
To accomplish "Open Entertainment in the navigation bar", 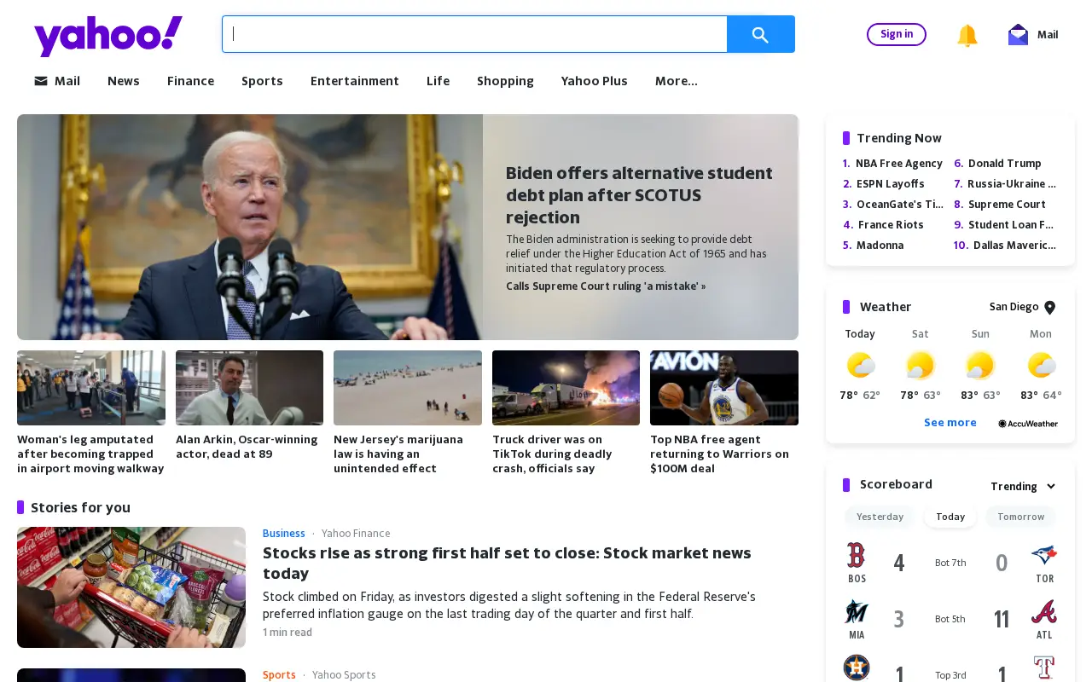I will 355,81.
